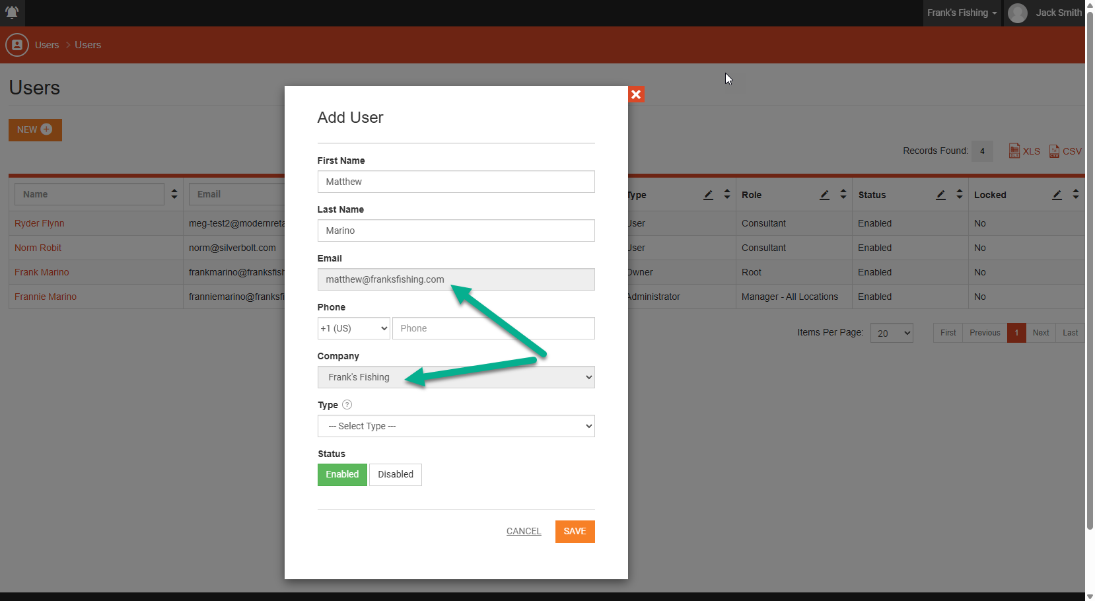Sort the Role column arrows
Screen dimensions: 1095x601
pos(843,194)
